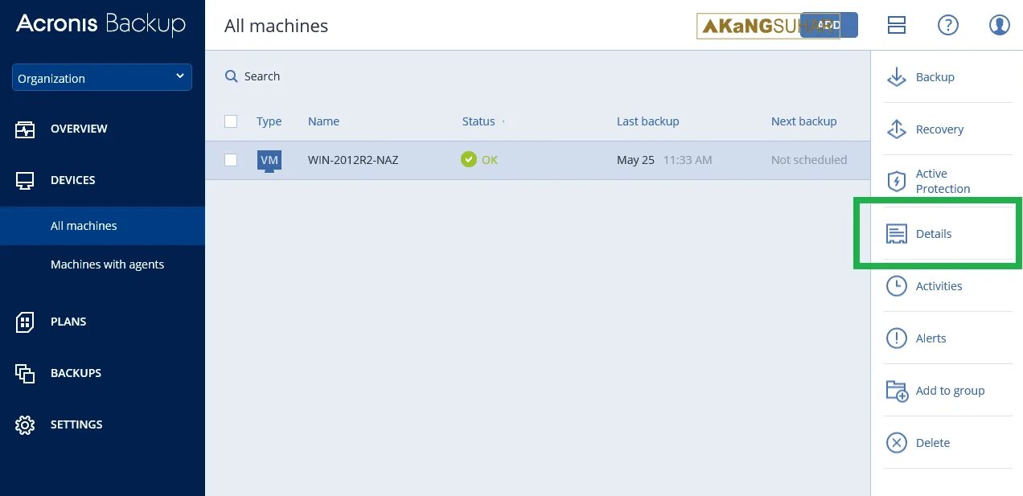This screenshot has height=496, width=1023.
Task: Sort by Name column header
Action: pos(323,121)
